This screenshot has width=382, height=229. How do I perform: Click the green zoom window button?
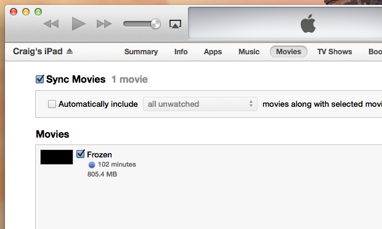pos(38,12)
